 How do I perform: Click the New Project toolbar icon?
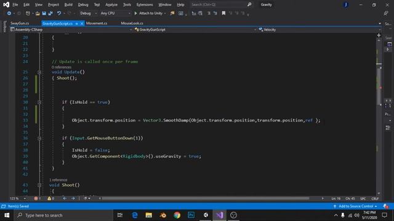click(x=28, y=14)
